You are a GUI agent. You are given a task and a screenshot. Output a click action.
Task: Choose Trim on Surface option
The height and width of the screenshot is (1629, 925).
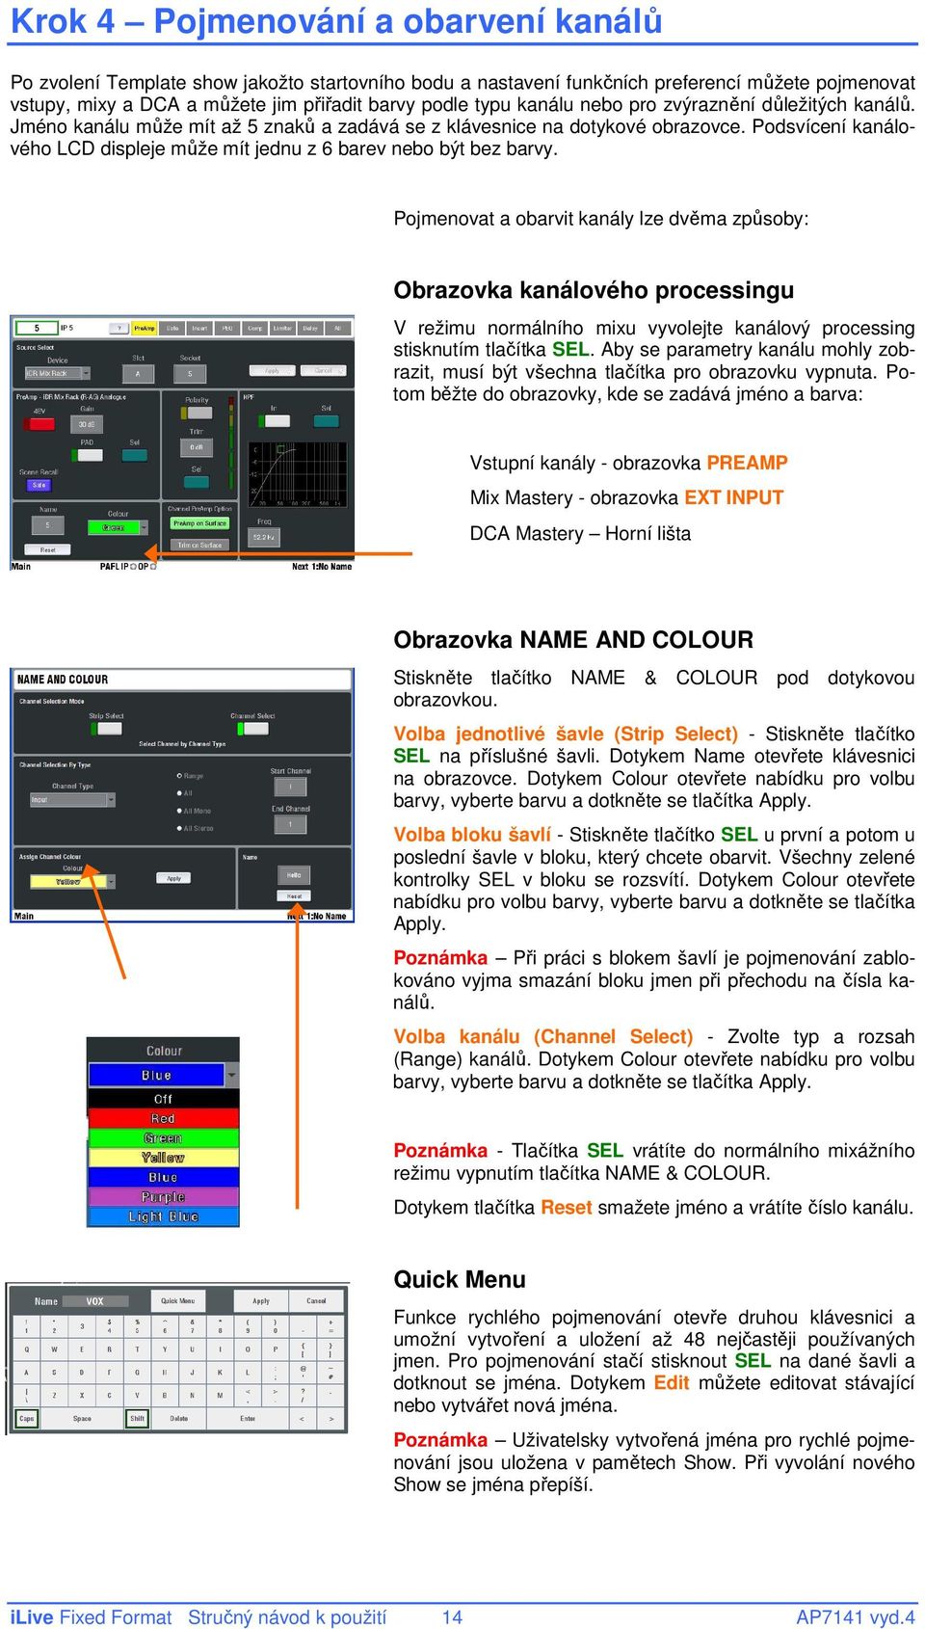tap(199, 545)
